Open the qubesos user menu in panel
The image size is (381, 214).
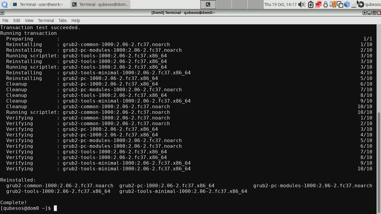tap(373, 4)
